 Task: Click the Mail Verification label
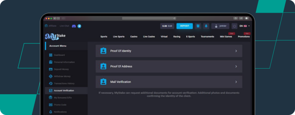click(x=121, y=82)
